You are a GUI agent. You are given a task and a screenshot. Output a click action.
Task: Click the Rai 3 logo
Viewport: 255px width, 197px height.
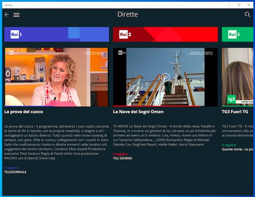[x=234, y=34]
